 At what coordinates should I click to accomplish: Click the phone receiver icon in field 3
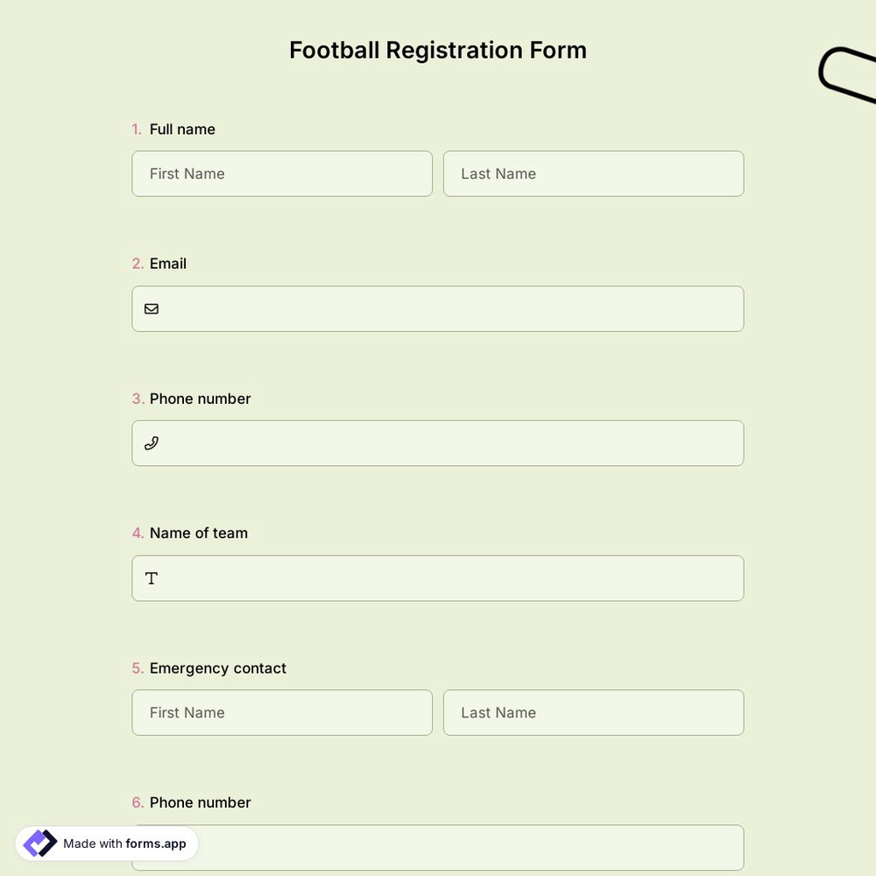click(152, 442)
